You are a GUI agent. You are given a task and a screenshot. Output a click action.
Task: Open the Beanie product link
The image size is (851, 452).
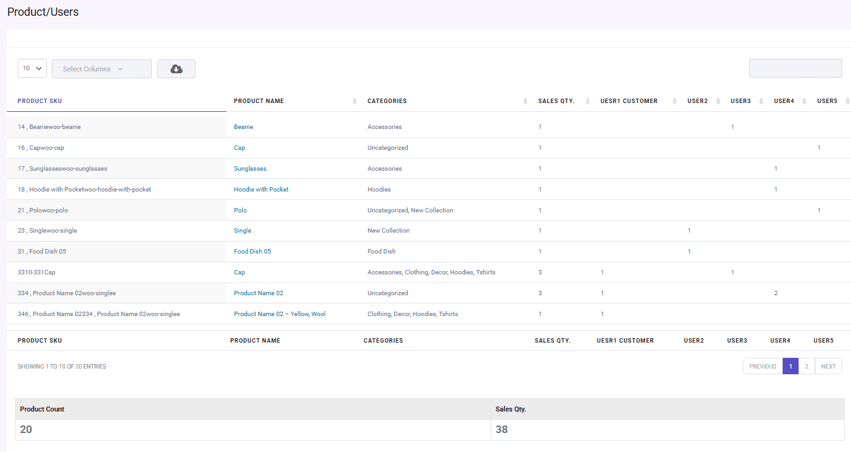pyautogui.click(x=243, y=126)
